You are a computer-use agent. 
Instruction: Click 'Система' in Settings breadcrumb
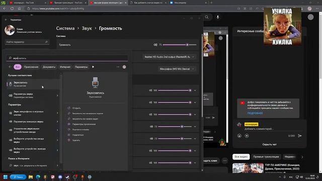[x=65, y=28]
